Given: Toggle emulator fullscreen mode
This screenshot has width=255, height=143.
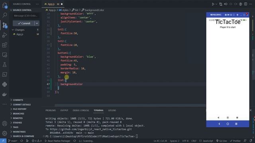Looking at the screenshot, I should (x=234, y=15).
